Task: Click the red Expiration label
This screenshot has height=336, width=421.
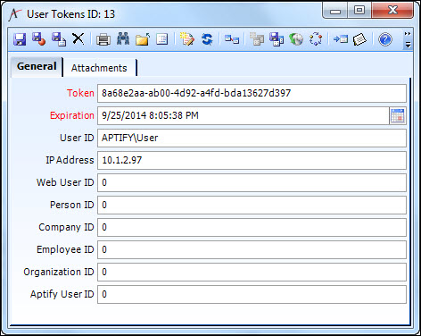Action: [72, 115]
